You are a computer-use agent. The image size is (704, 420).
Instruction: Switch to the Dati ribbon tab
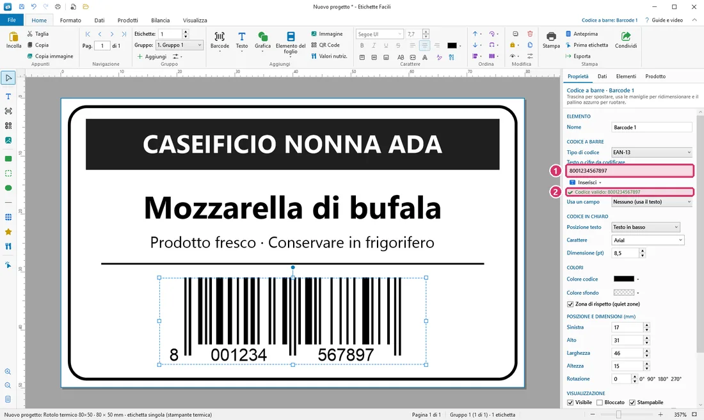pyautogui.click(x=99, y=20)
